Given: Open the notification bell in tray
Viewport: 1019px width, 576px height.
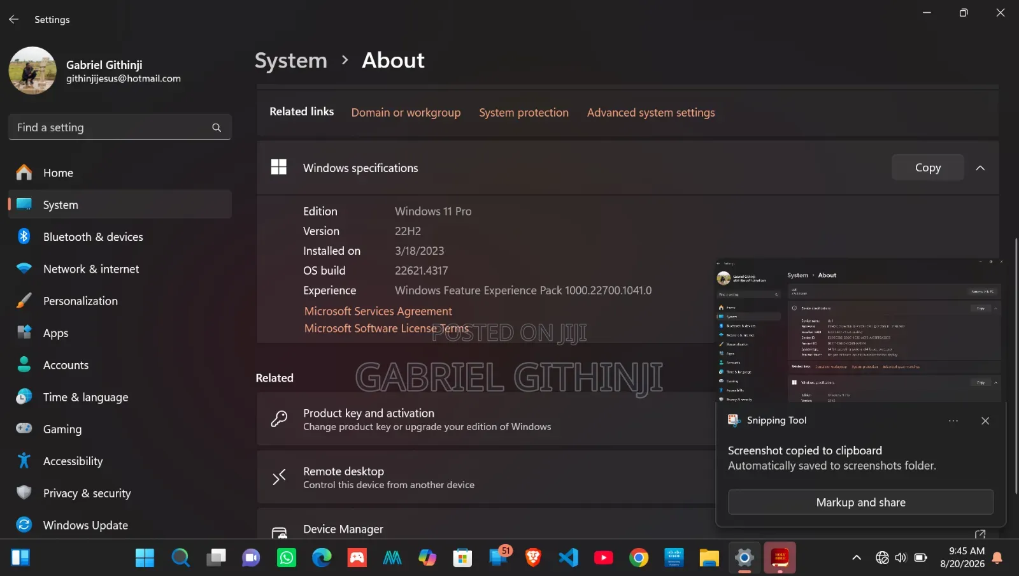Looking at the screenshot, I should pyautogui.click(x=997, y=558).
